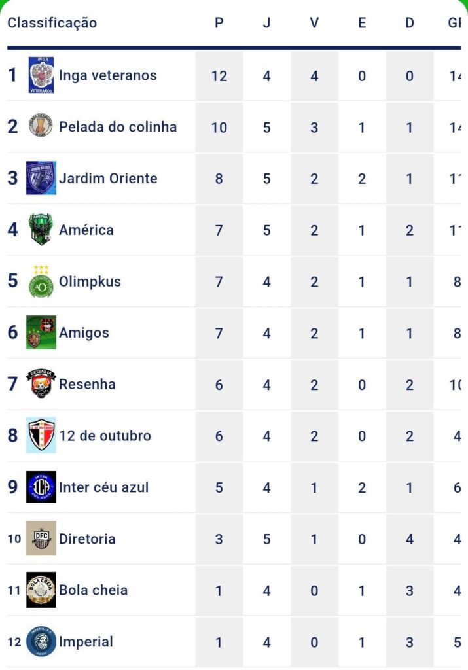Screen dimensions: 468x670
Task: Select the Bola cheia black emblem
Action: click(41, 590)
